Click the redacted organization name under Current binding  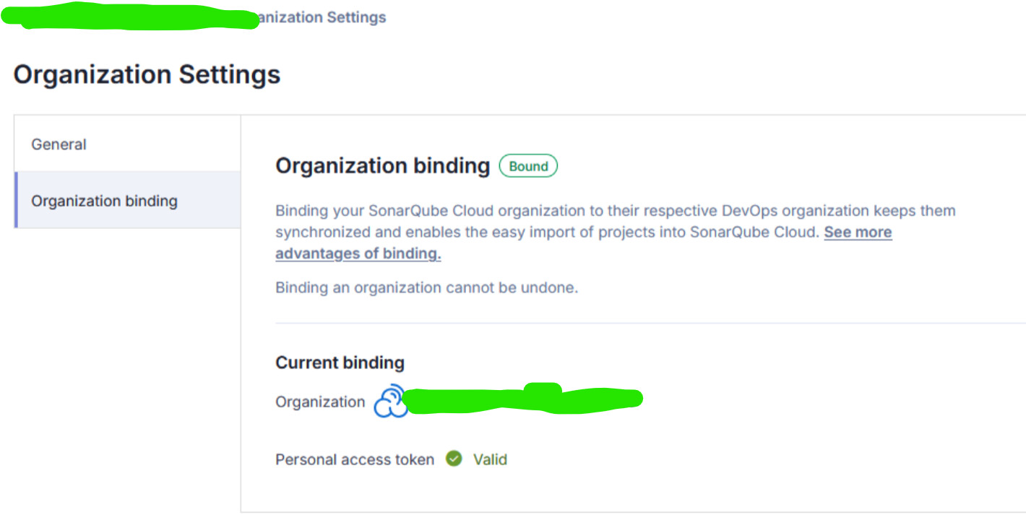pos(522,399)
